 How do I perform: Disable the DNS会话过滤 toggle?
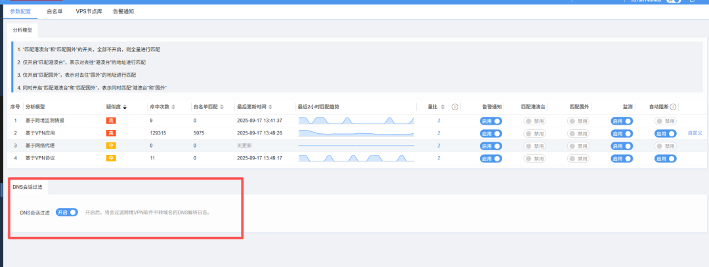(67, 213)
